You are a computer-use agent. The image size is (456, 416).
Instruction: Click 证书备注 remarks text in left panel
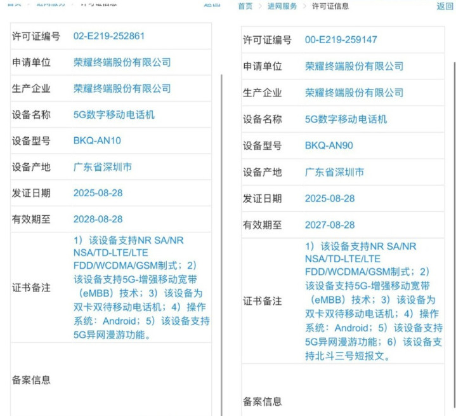(141, 288)
